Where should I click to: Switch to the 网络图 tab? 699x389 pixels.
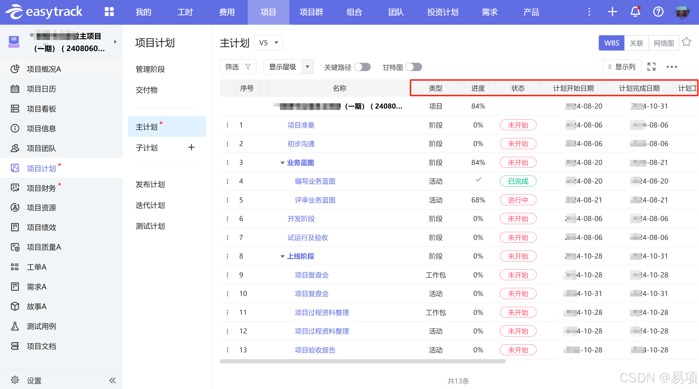pos(663,43)
